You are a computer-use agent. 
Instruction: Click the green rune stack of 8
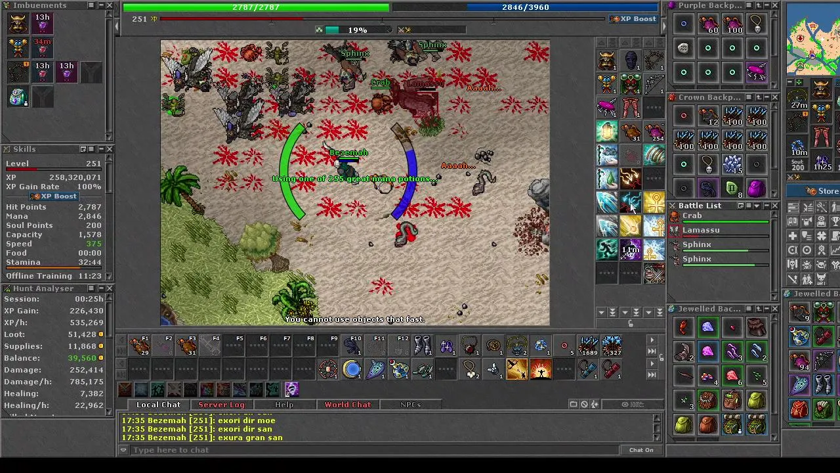coord(732,189)
